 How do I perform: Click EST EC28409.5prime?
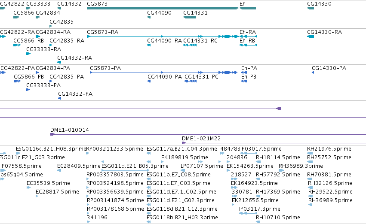[x=79, y=166]
